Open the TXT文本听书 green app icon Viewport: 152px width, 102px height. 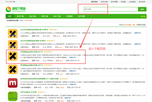tap(13, 96)
